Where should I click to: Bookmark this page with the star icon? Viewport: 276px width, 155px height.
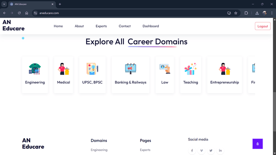[x=236, y=13]
